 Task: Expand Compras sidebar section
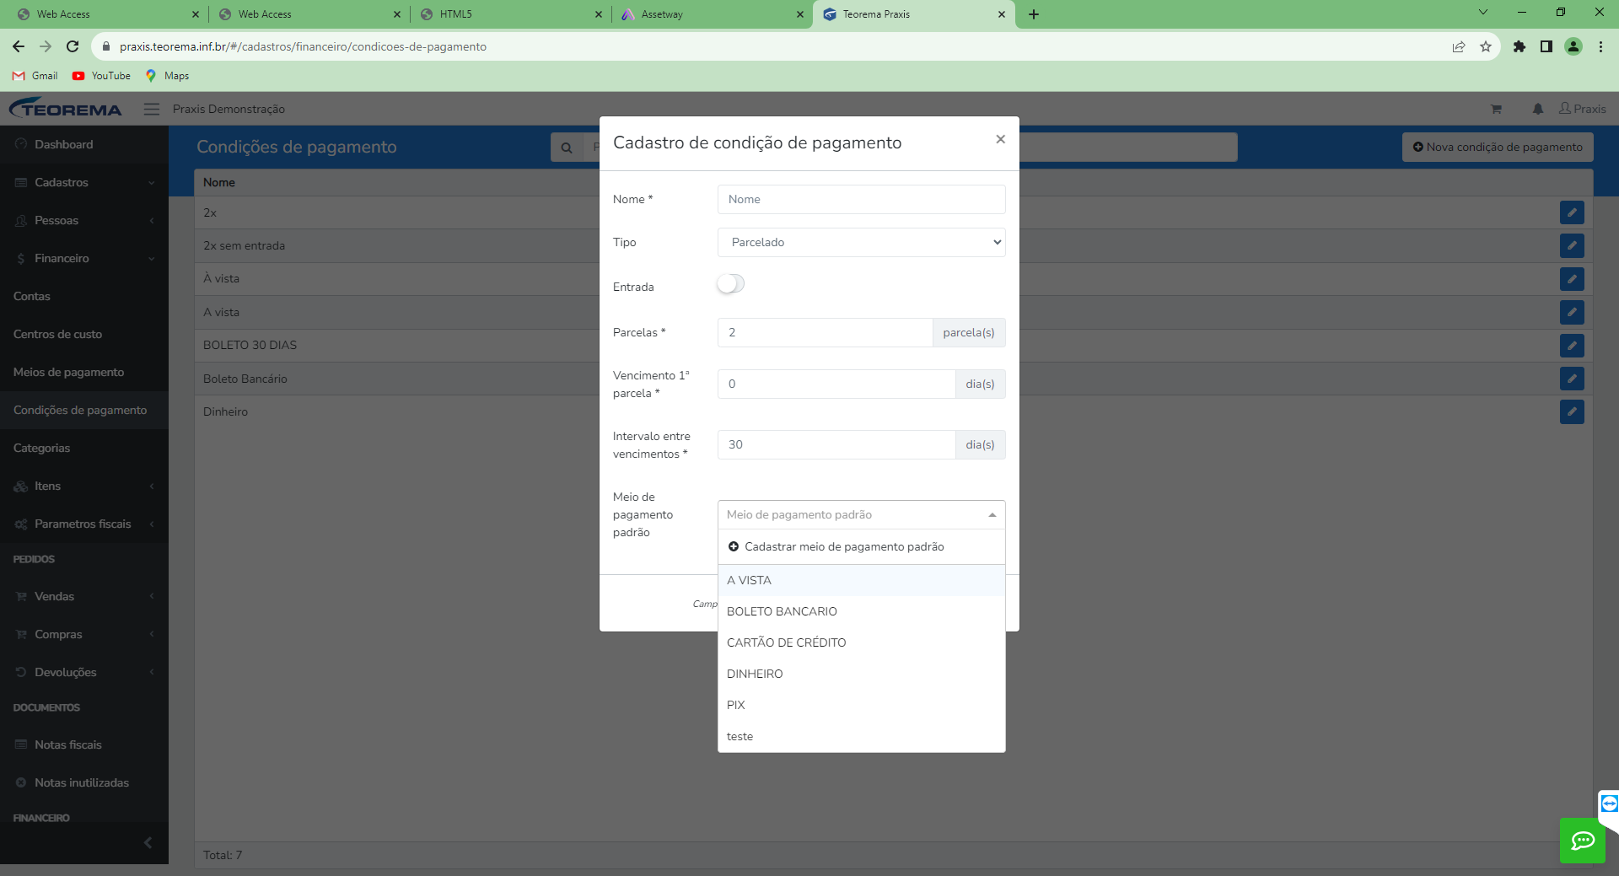[84, 634]
